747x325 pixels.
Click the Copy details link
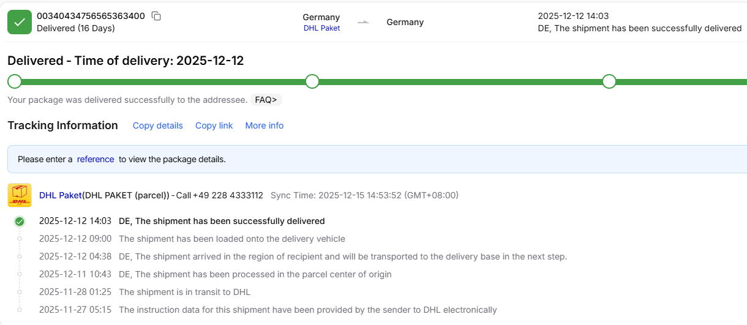pos(157,125)
